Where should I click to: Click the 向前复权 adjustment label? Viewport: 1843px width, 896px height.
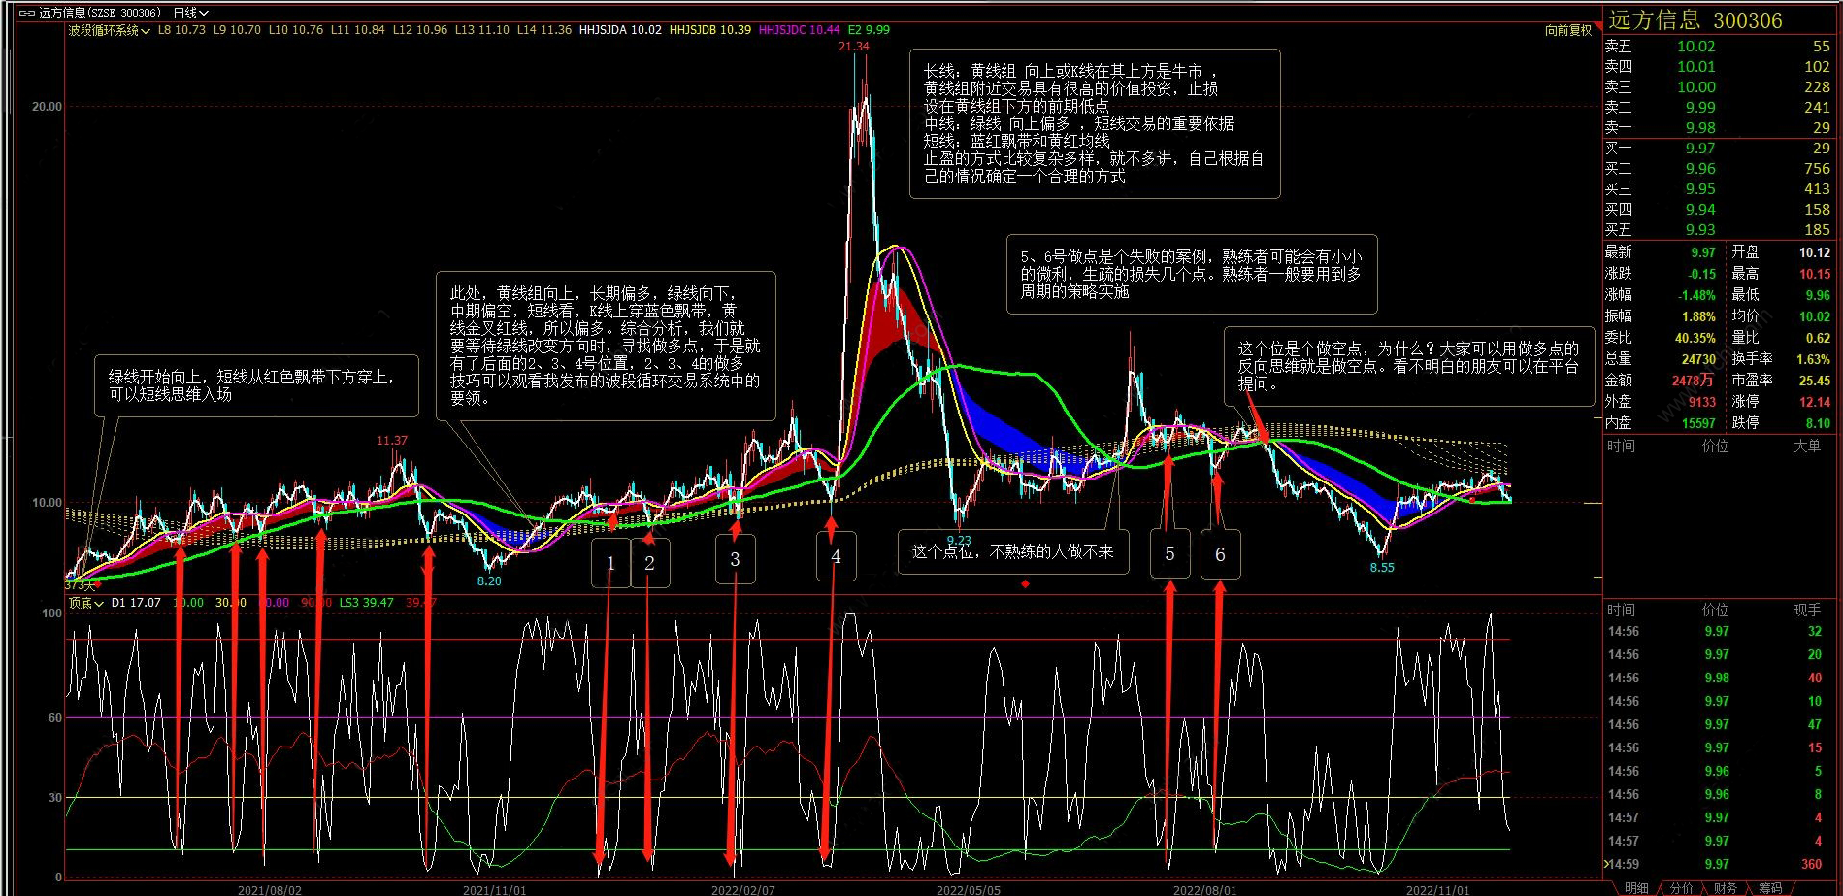click(1568, 30)
